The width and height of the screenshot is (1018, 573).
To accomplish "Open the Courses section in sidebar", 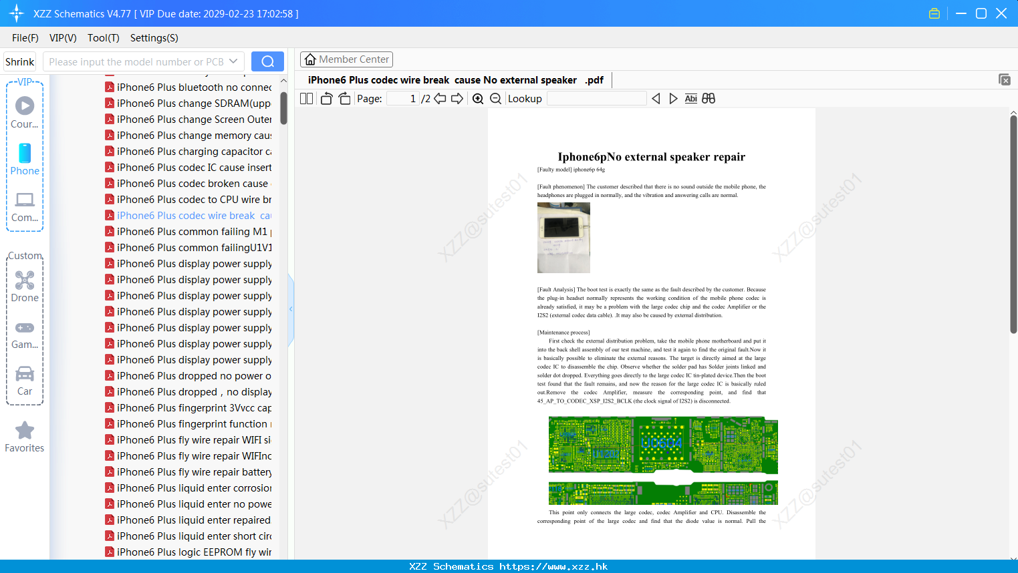I will point(25,112).
